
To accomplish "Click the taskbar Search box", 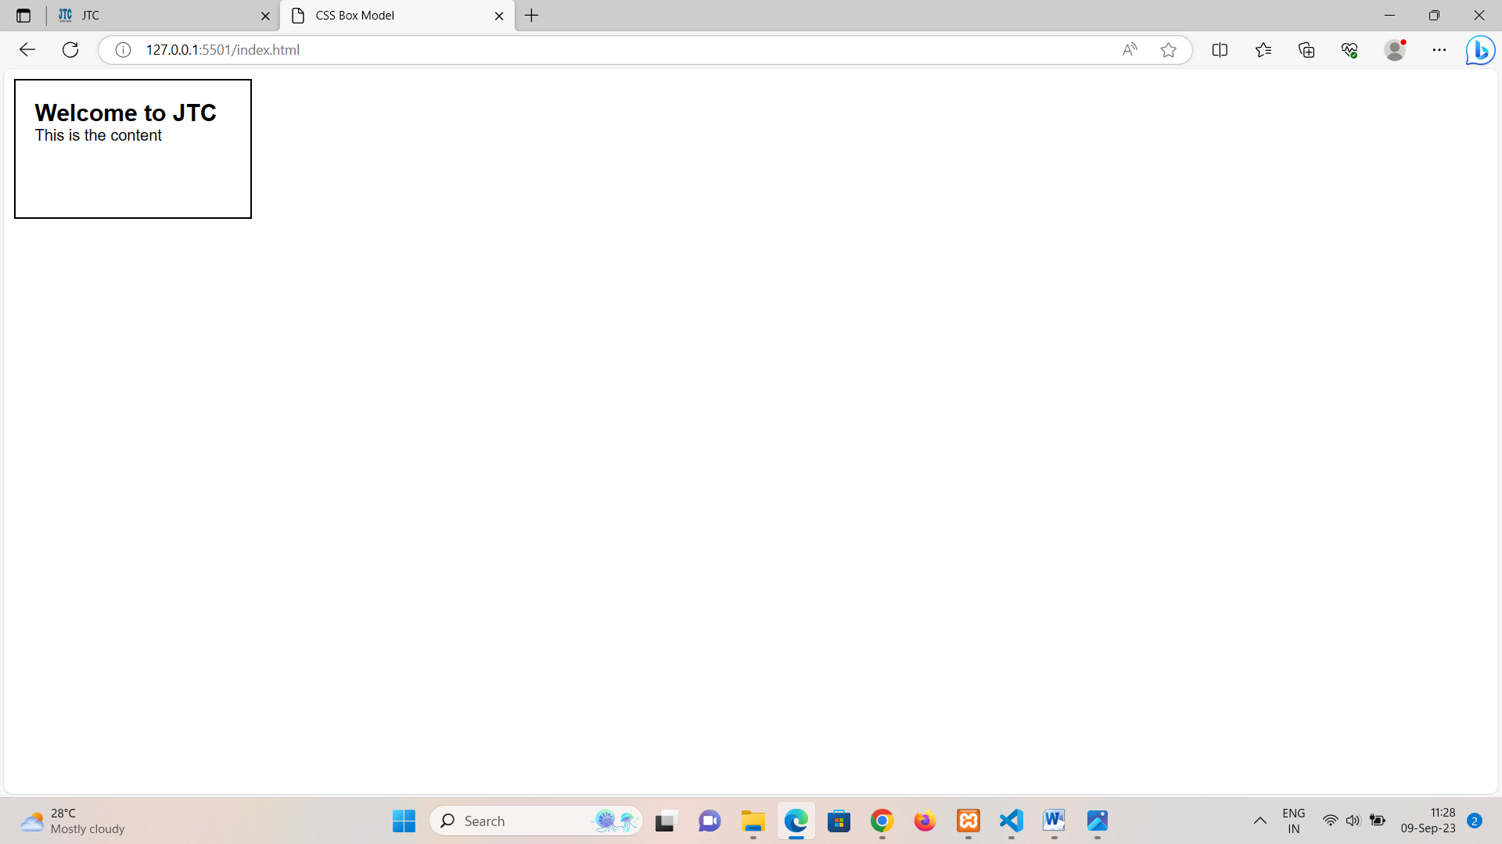I will click(536, 821).
